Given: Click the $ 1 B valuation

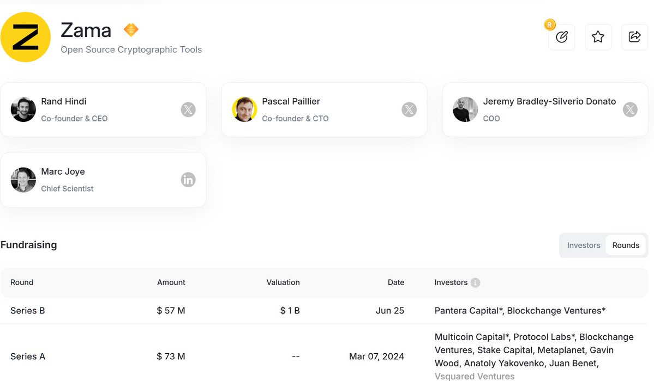Looking at the screenshot, I should coord(290,311).
